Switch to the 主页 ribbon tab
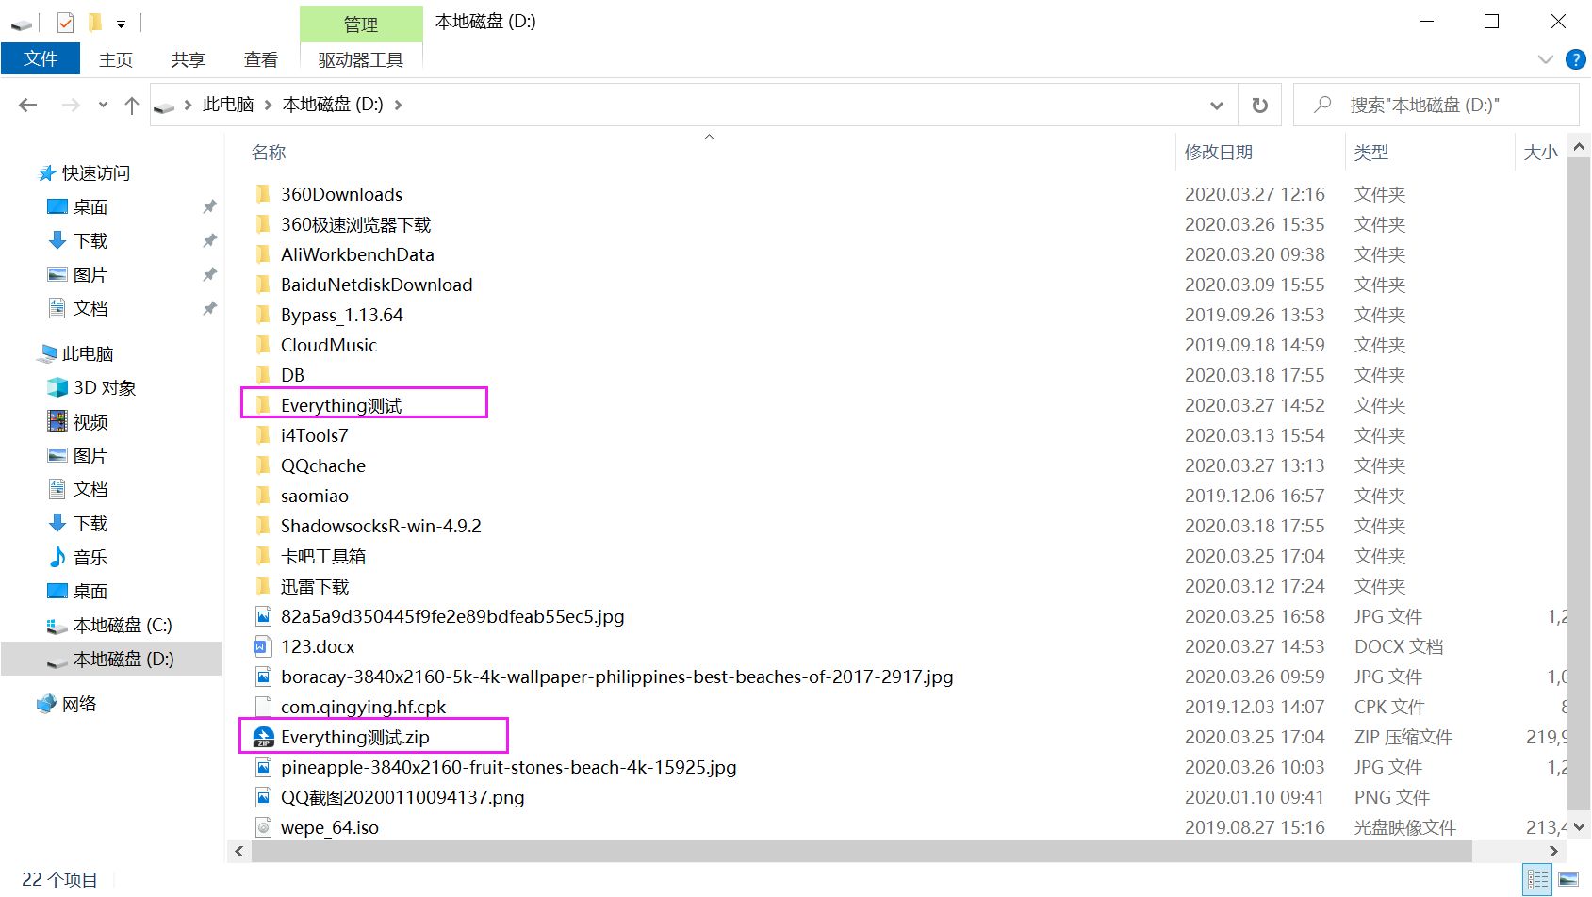This screenshot has height=897, width=1592. tap(116, 59)
